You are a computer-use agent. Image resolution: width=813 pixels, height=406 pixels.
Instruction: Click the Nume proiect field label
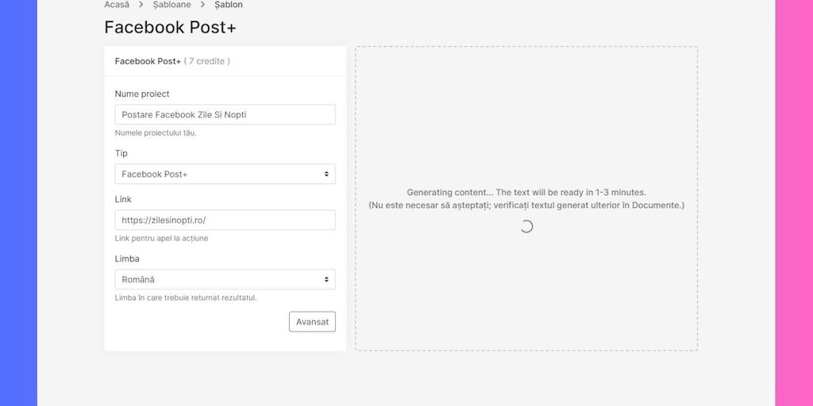click(142, 94)
